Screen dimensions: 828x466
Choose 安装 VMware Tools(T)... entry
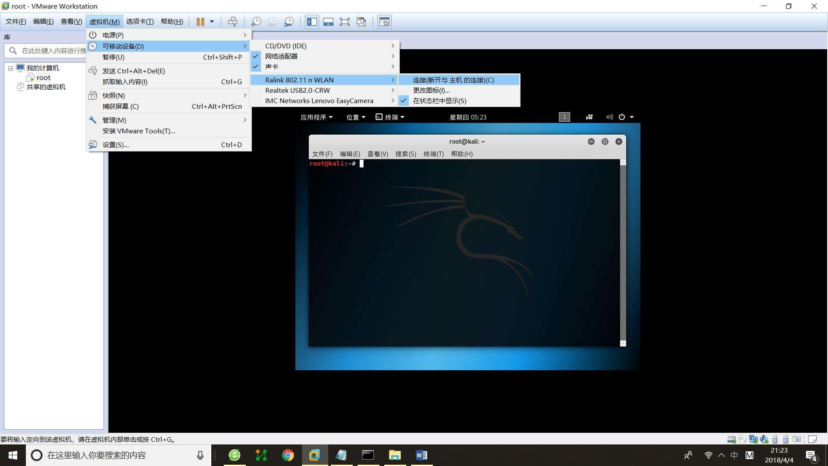pos(169,131)
